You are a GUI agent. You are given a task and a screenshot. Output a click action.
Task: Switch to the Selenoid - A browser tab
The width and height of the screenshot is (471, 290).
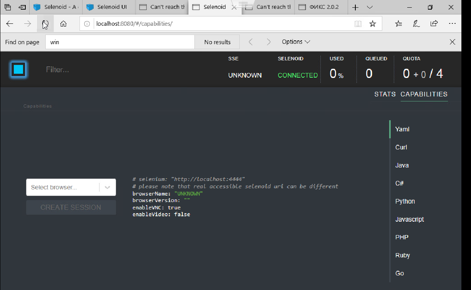click(x=56, y=7)
